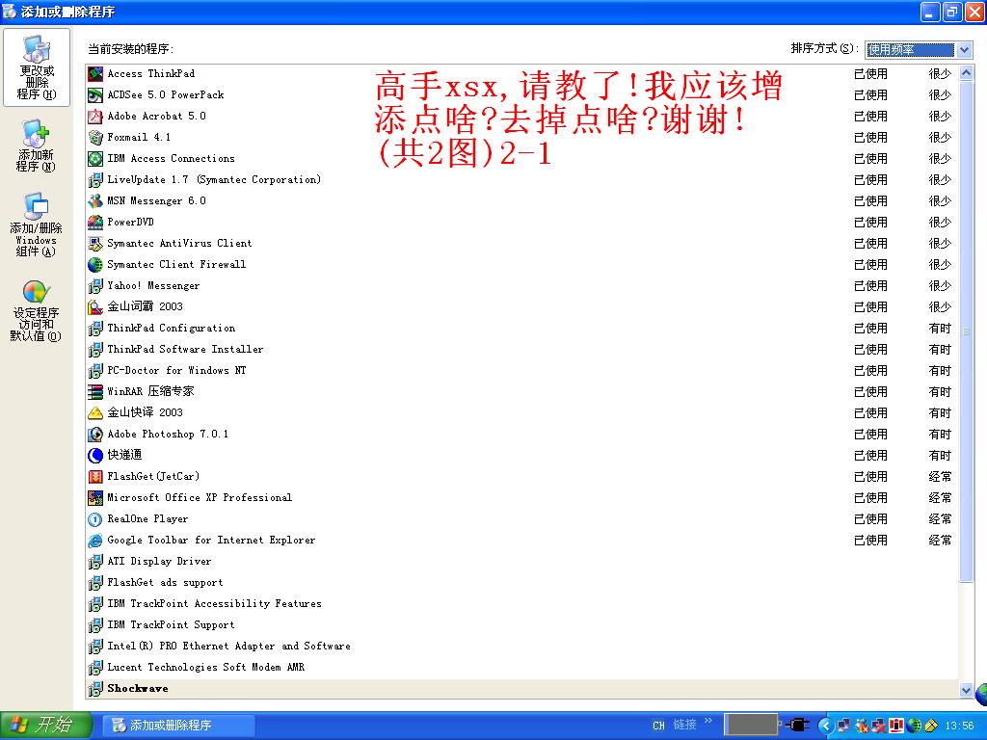Image resolution: width=987 pixels, height=740 pixels.
Task: Click the IBM Access Connections icon
Action: 95,159
